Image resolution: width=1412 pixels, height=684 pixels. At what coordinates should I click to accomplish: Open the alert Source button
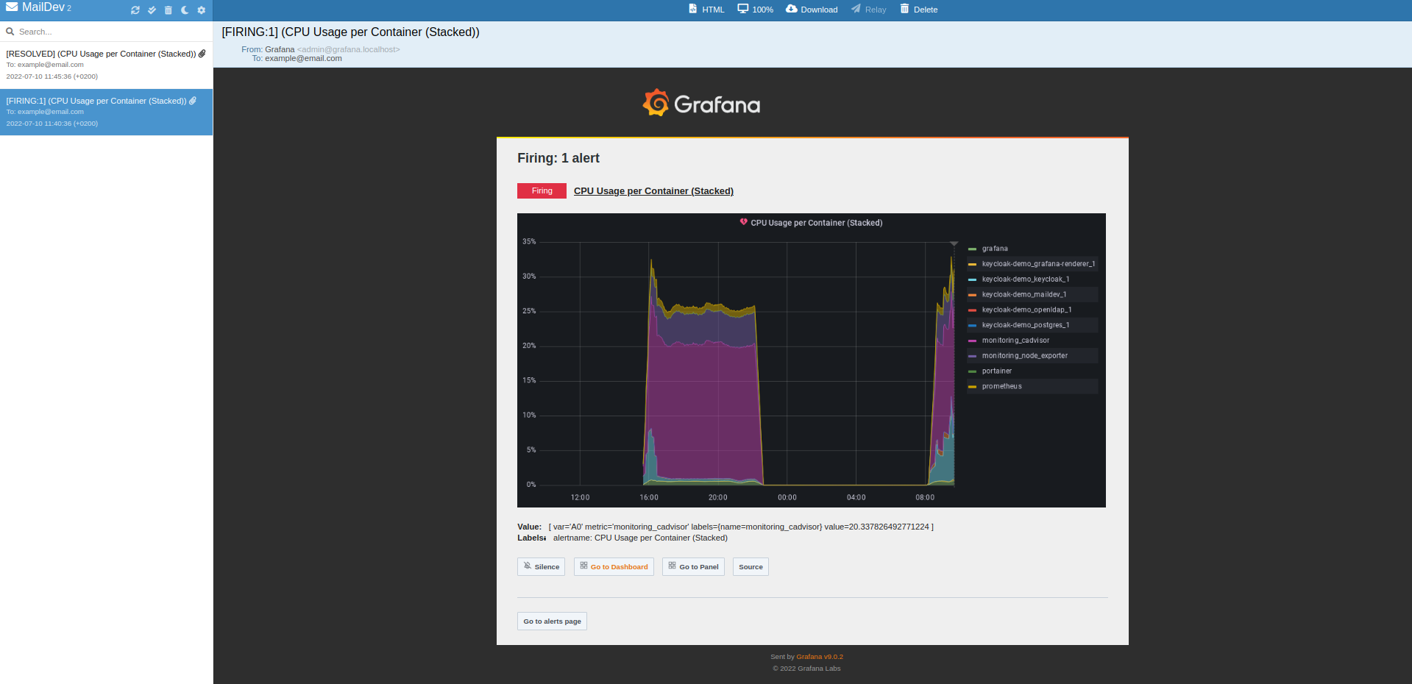tap(751, 566)
